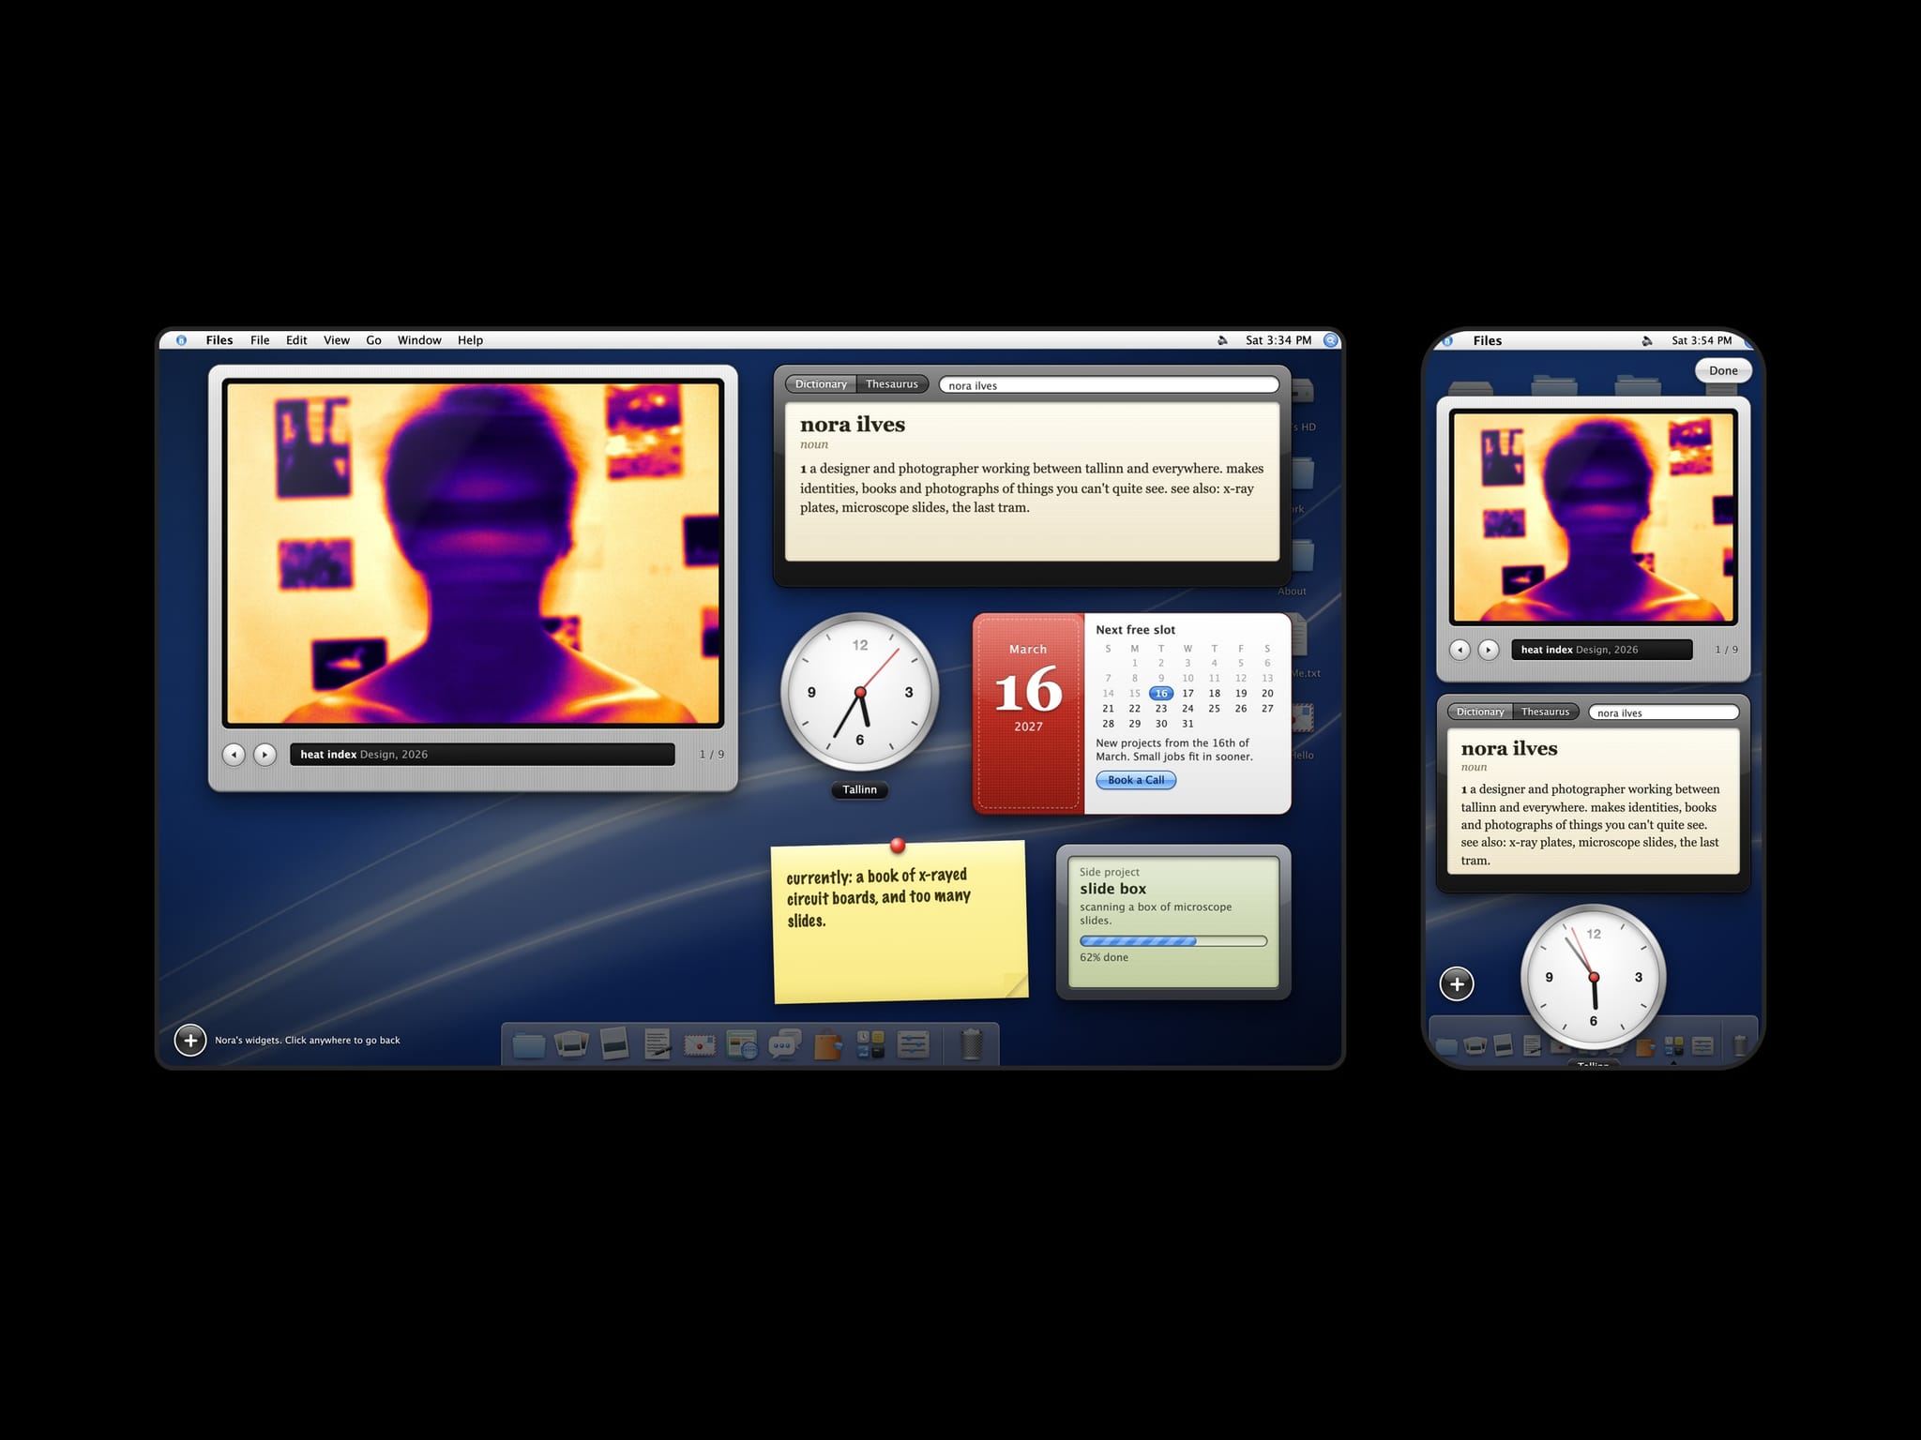Open the blue folder icon in the desktop dock
The width and height of the screenshot is (1921, 1440).
pyautogui.click(x=529, y=1044)
